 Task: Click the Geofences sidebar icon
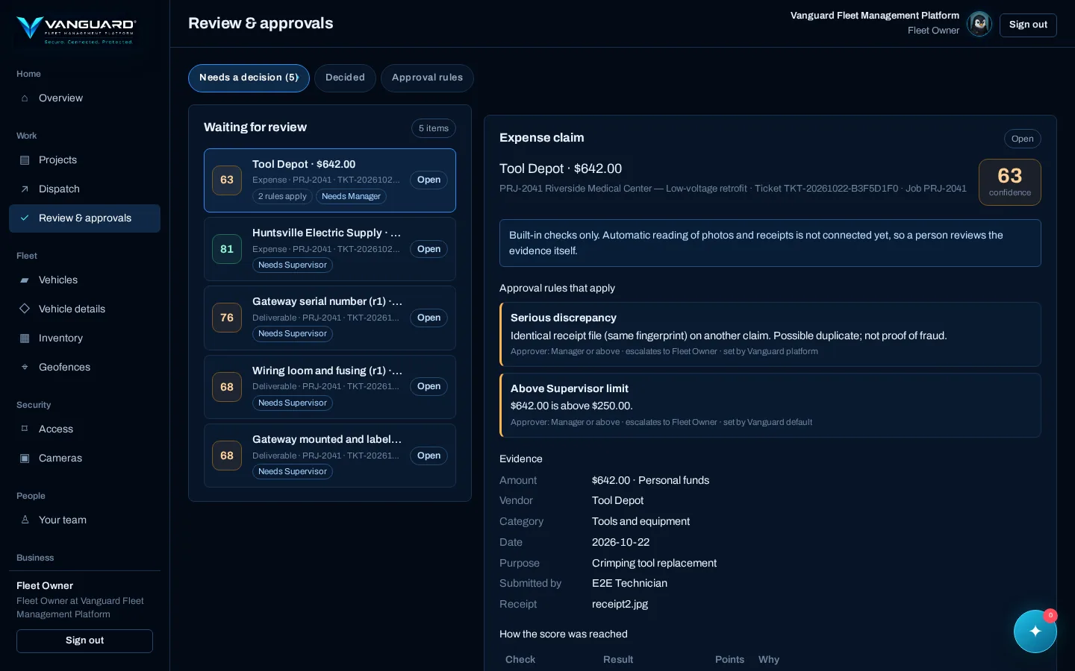click(x=25, y=368)
